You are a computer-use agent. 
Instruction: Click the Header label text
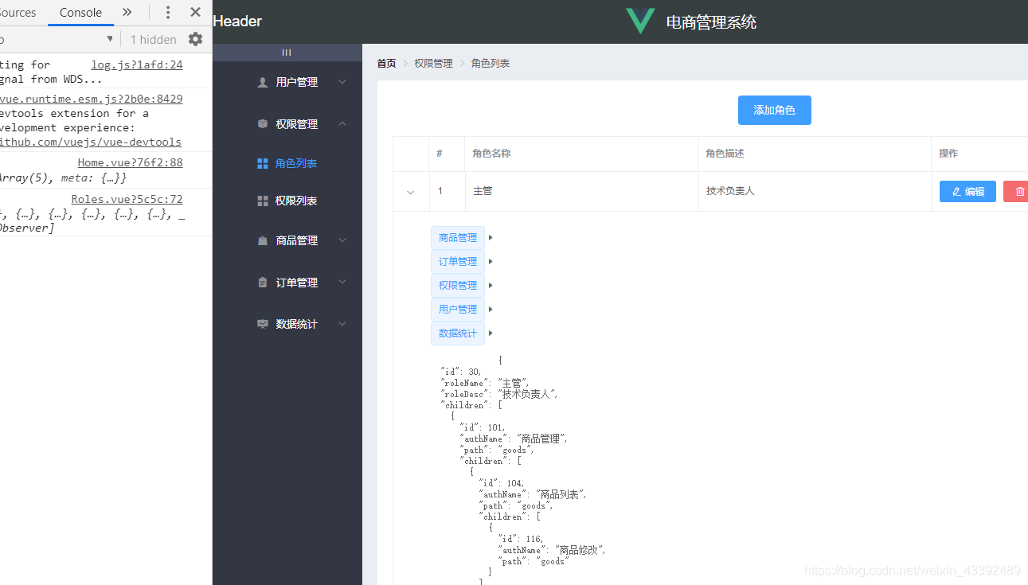(237, 21)
